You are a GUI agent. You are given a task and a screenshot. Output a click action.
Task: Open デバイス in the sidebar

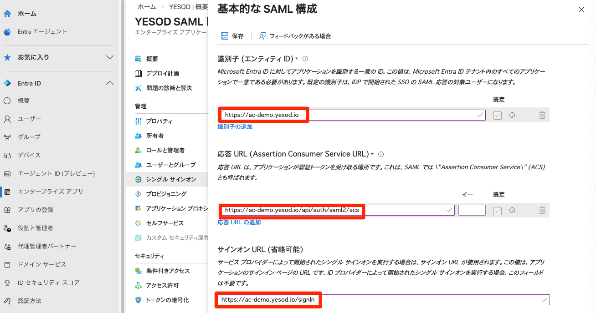coord(29,155)
